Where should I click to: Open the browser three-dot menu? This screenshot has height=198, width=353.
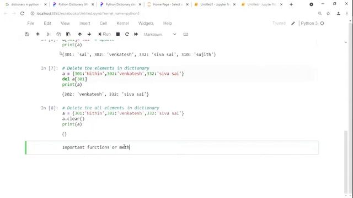[x=347, y=13]
